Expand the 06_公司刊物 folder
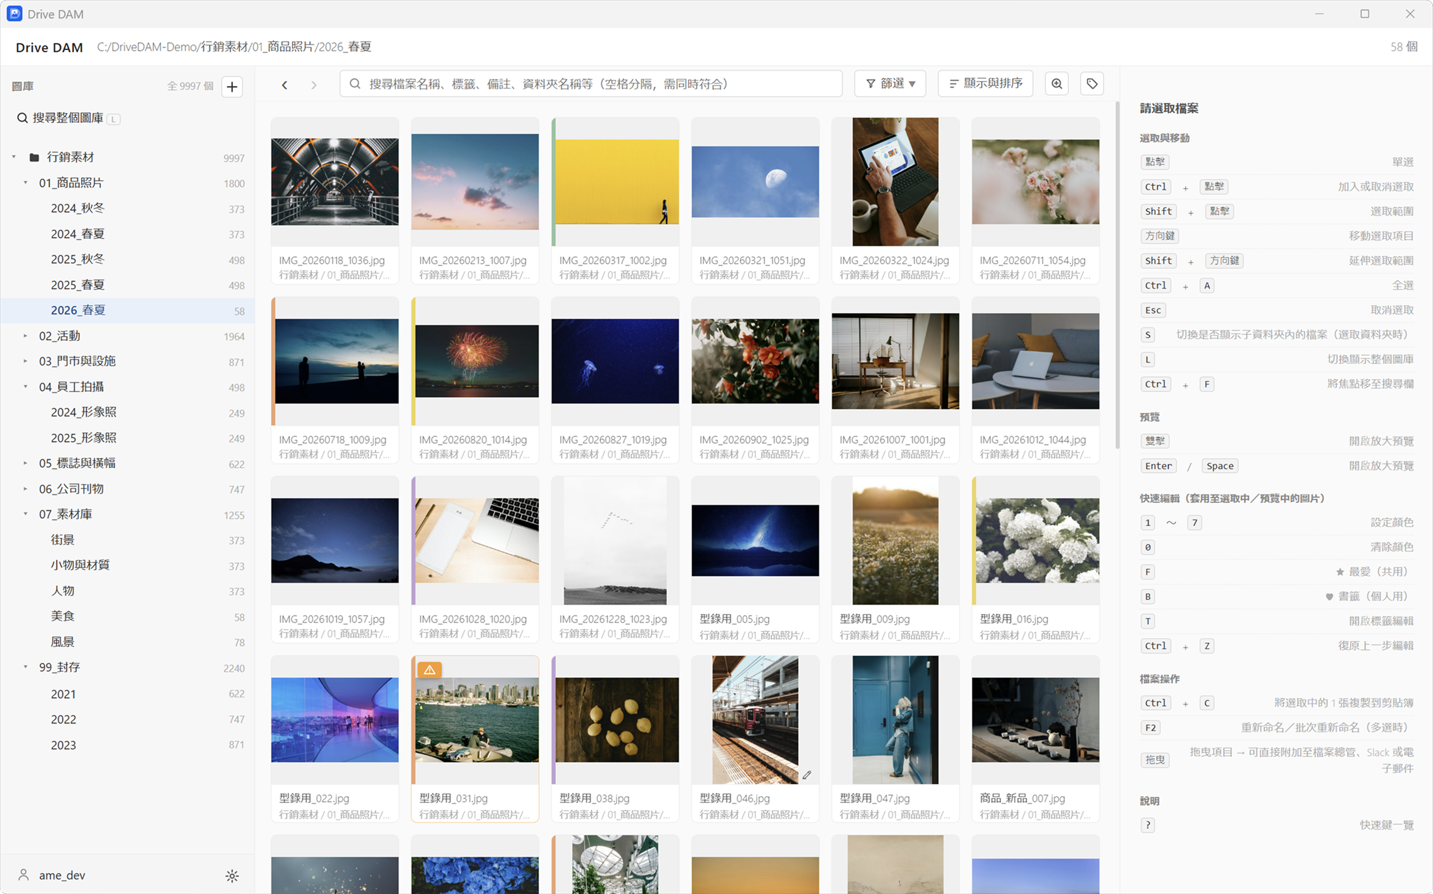1433x894 pixels. 25,489
